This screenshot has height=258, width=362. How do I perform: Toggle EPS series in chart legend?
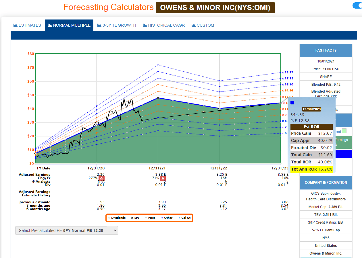[x=135, y=218]
